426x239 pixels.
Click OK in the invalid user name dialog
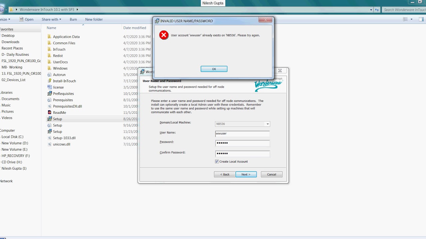click(214, 69)
